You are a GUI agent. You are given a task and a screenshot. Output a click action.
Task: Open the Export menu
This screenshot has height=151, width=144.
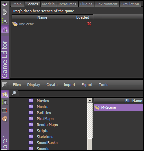87,85
